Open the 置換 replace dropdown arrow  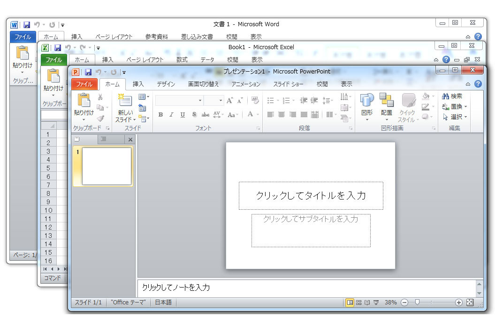point(465,107)
